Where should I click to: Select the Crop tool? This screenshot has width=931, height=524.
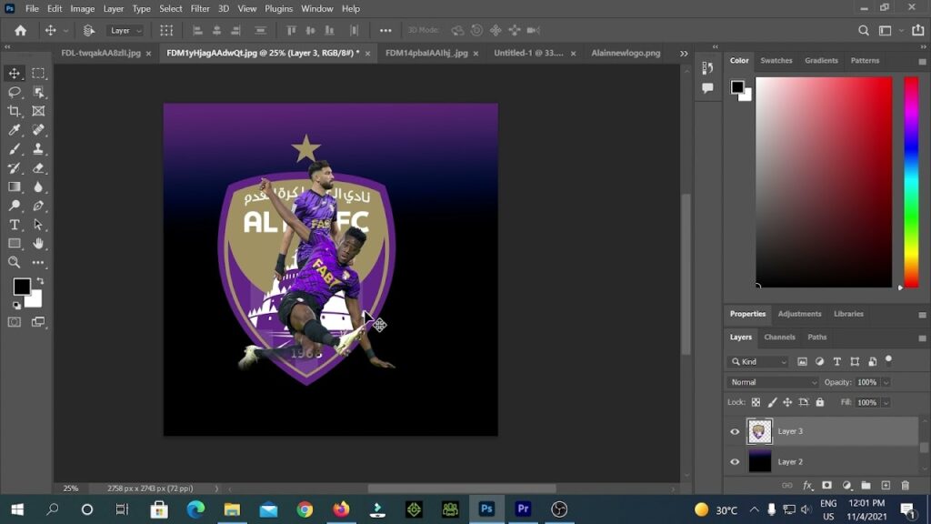click(15, 111)
